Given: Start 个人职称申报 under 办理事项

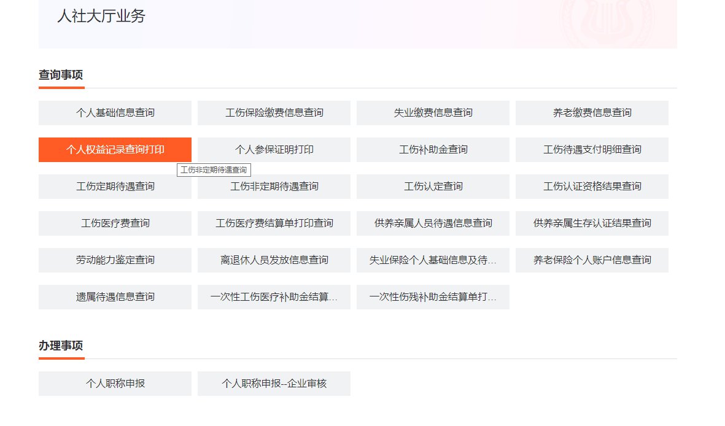Looking at the screenshot, I should (115, 384).
